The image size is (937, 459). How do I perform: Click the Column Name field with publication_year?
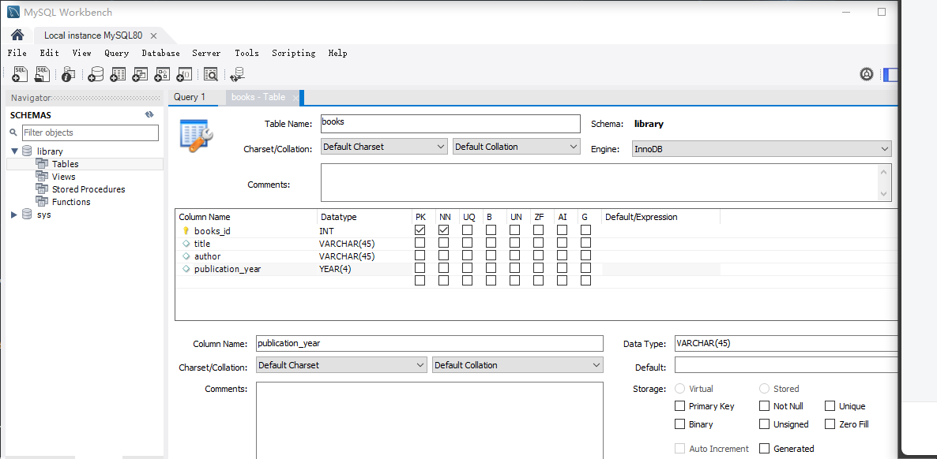coord(430,343)
